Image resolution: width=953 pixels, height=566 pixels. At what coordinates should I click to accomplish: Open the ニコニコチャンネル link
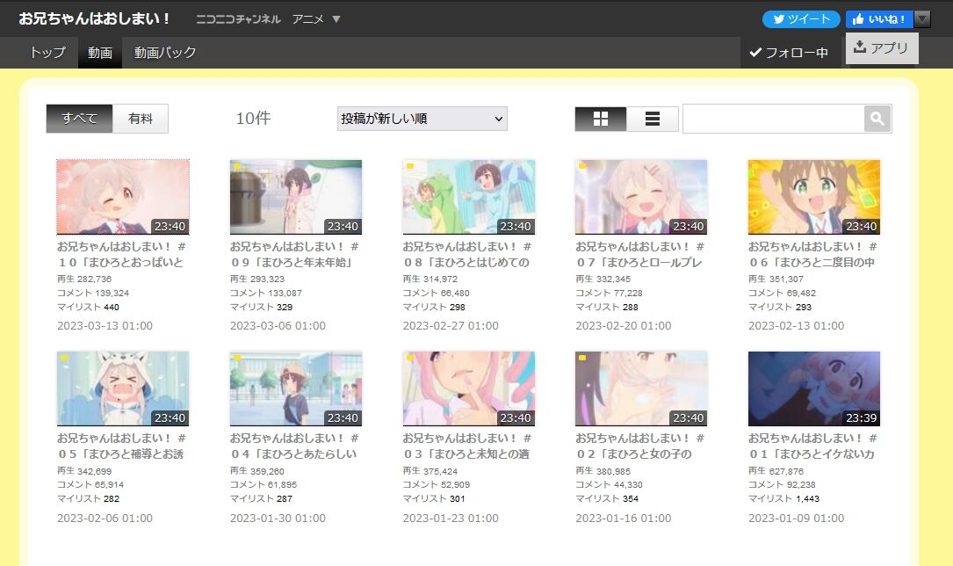238,19
